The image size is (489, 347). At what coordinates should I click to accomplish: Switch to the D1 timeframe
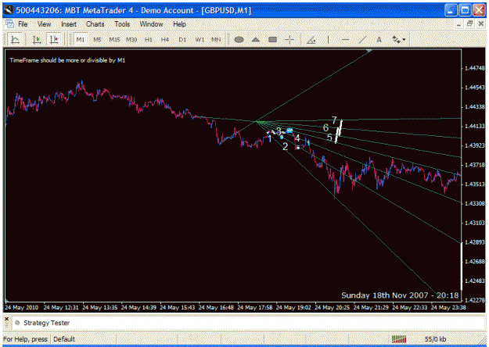182,40
